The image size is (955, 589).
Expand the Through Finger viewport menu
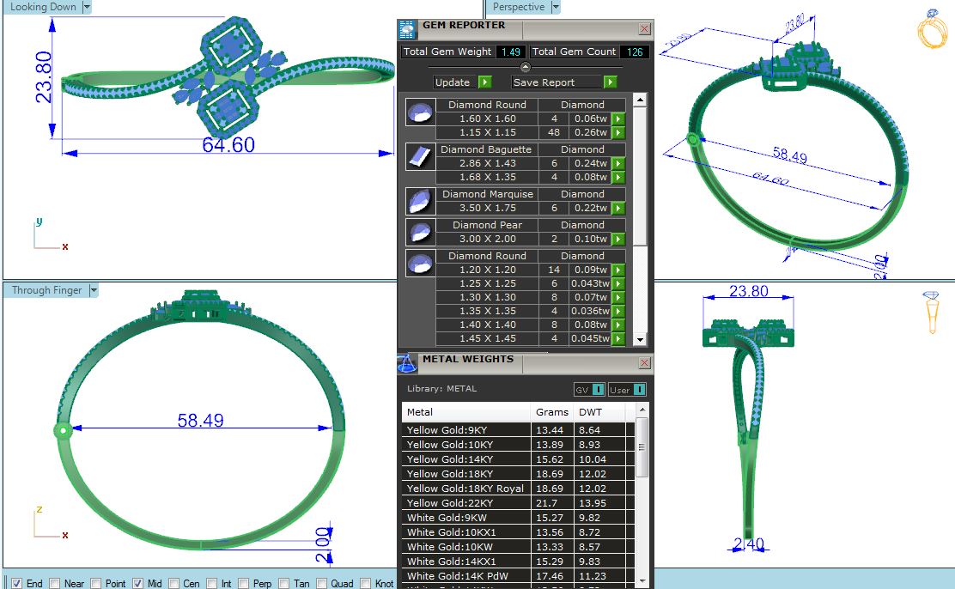coord(94,290)
